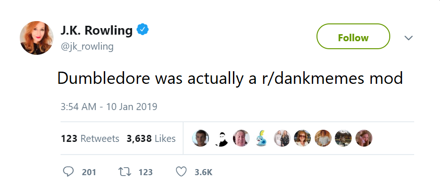Click the retweet arrows icon
440x185 pixels.
125,171
